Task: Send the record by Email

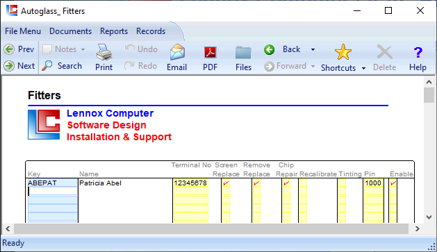Action: point(177,58)
